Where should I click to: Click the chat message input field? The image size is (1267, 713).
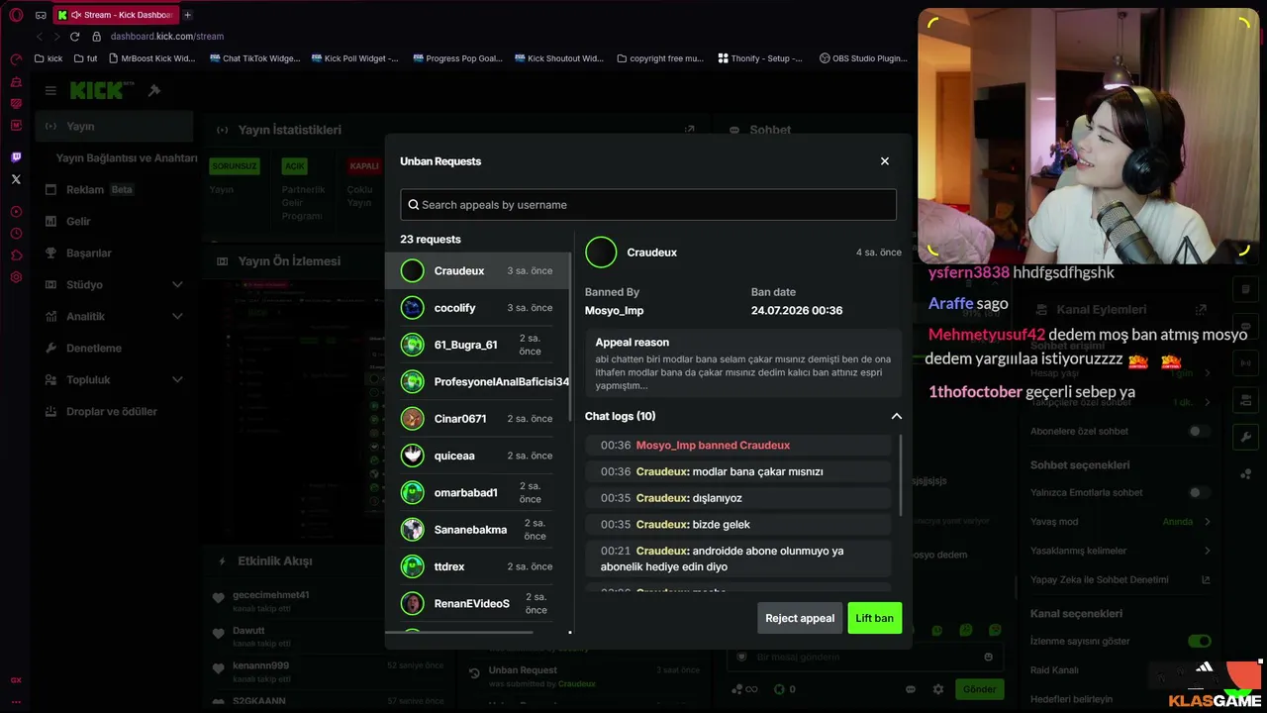pos(863,657)
